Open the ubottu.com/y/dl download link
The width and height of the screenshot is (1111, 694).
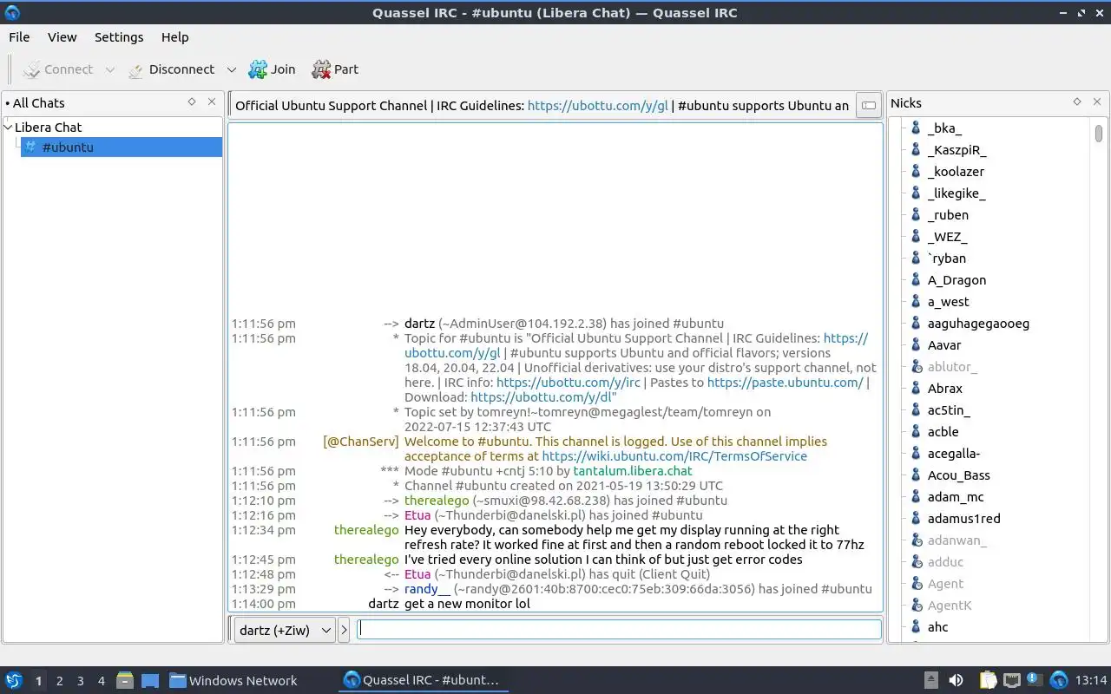click(x=541, y=397)
